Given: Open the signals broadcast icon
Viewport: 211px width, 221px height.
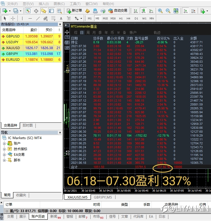Looking at the screenshot, I should tap(103, 11).
